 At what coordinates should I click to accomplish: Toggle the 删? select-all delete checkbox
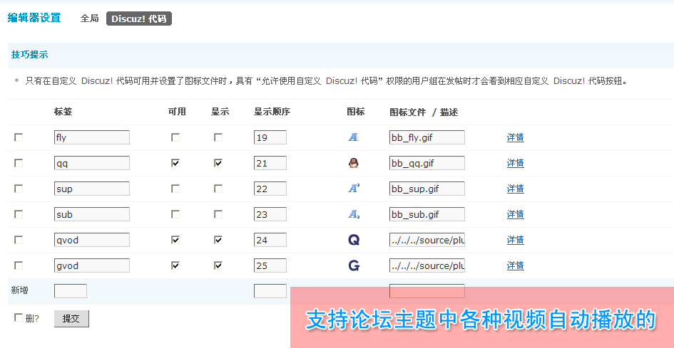[x=19, y=317]
